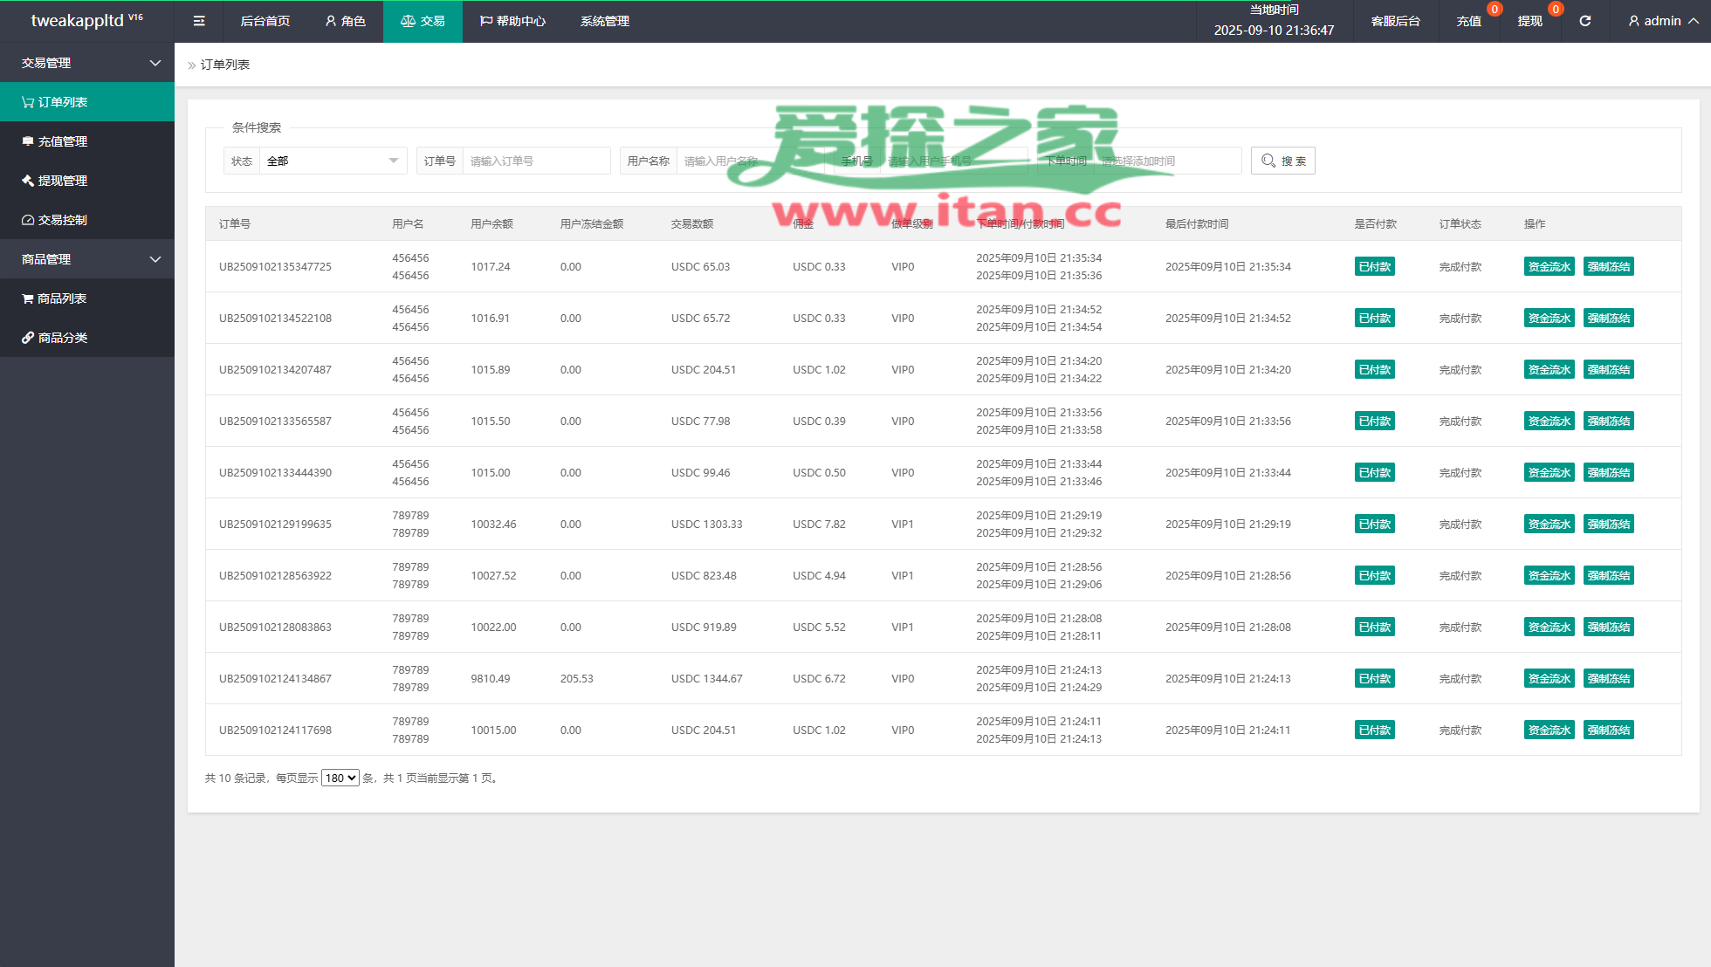Click 强制冻结 for order UB2509102135347725
The image size is (1711, 967).
tap(1608, 266)
